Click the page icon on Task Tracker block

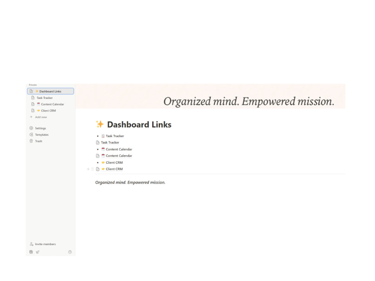pyautogui.click(x=97, y=143)
